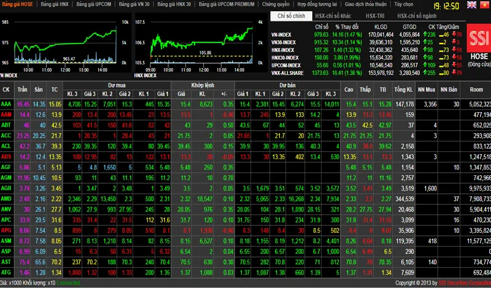Select stock symbol AST
This screenshot has width=491, height=288.
point(6,262)
